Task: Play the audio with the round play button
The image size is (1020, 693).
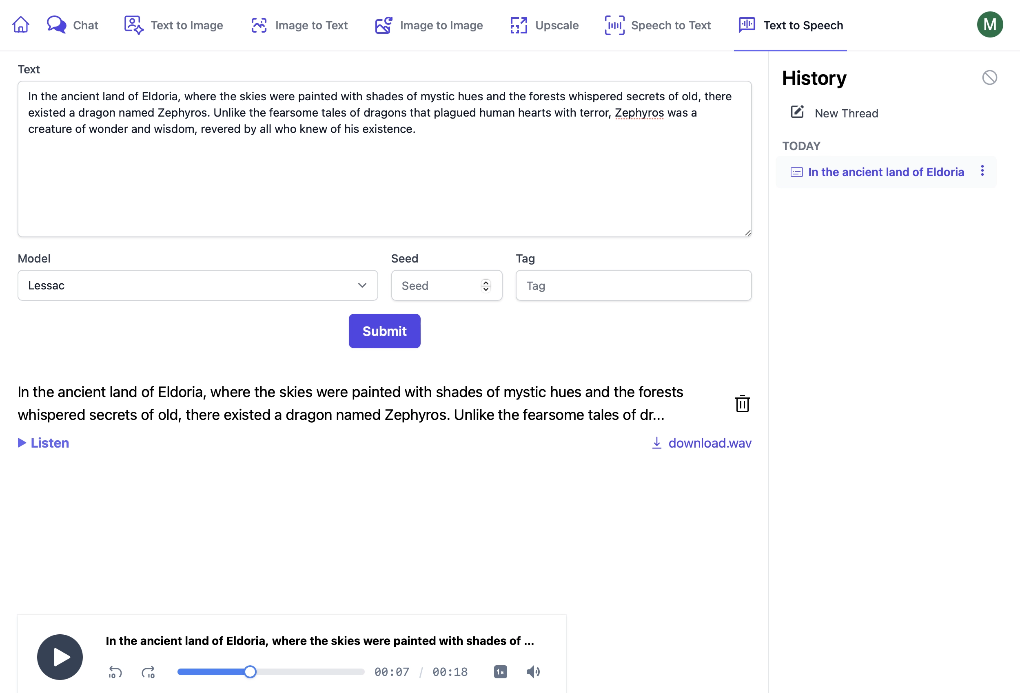Action: point(60,657)
